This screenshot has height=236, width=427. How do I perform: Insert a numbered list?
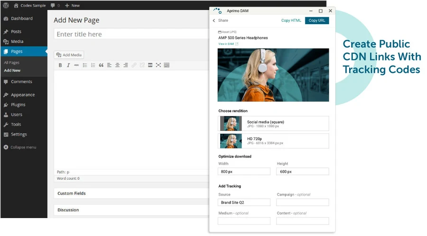(x=93, y=65)
